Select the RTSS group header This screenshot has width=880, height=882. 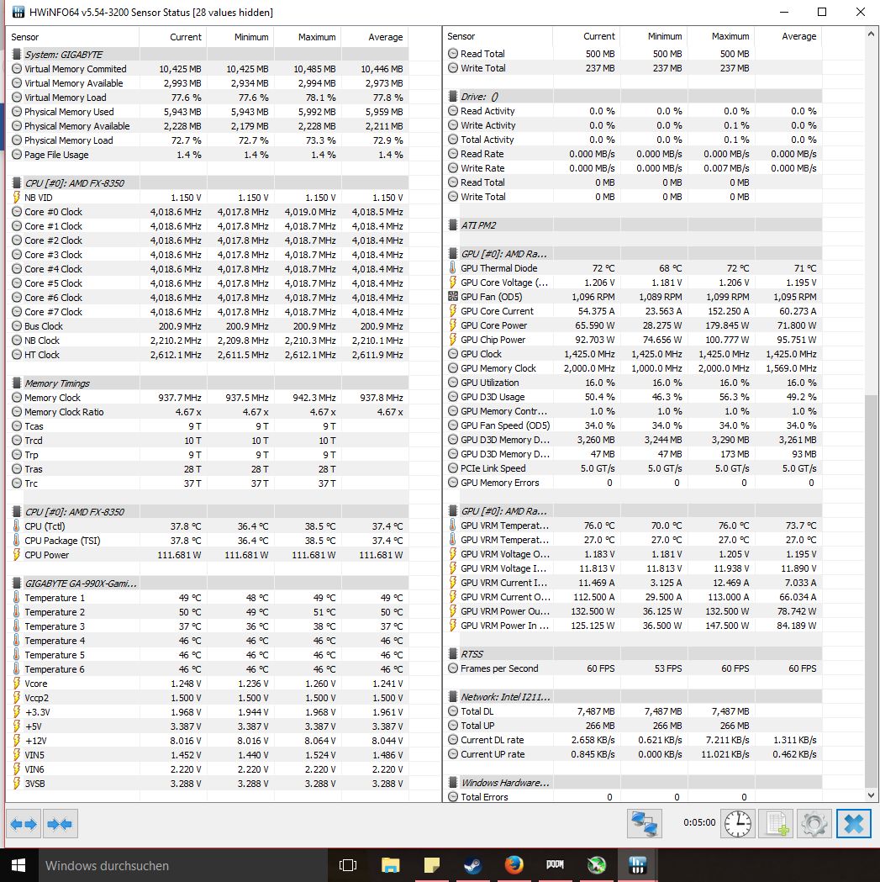[x=633, y=654]
